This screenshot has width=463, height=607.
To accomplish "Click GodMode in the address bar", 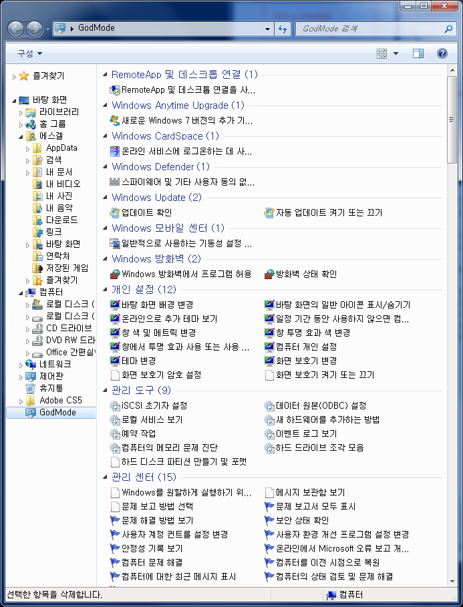I will (x=96, y=28).
